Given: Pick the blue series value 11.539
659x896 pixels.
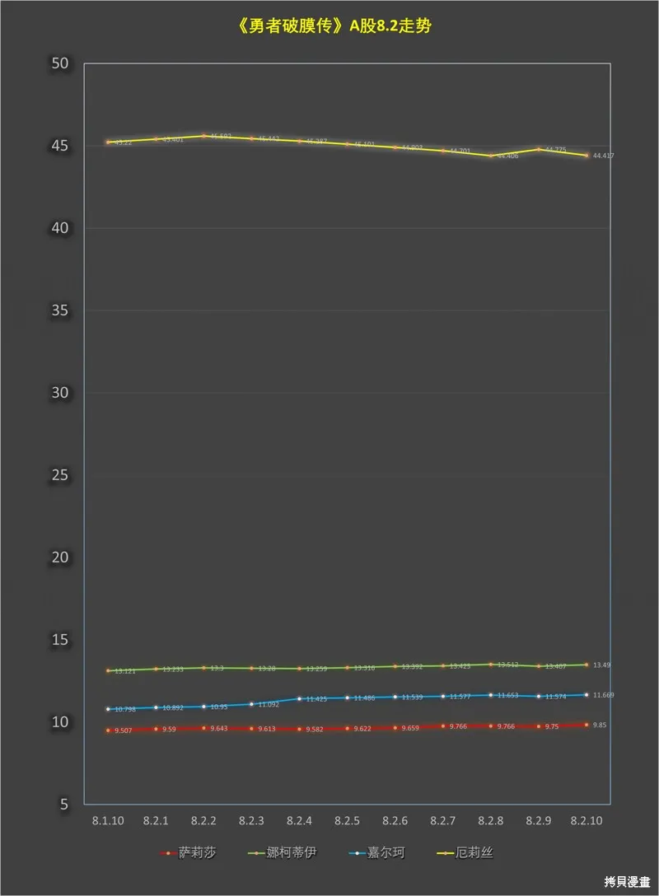Looking at the screenshot, I should (x=412, y=698).
